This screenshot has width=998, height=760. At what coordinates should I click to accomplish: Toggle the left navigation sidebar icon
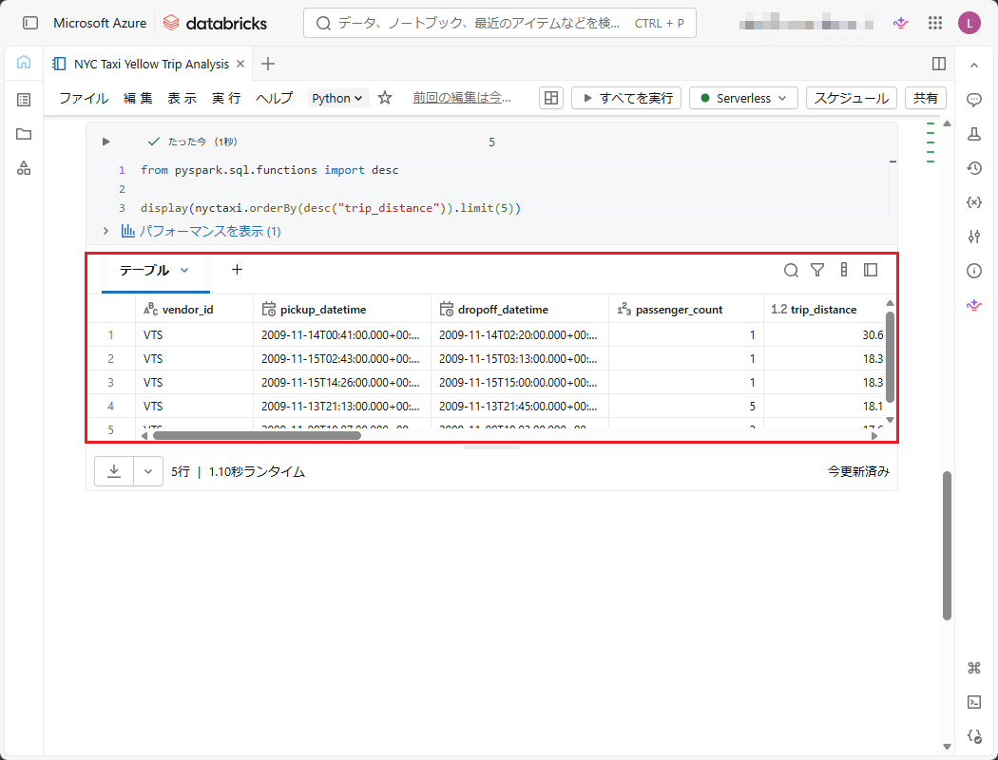(30, 23)
